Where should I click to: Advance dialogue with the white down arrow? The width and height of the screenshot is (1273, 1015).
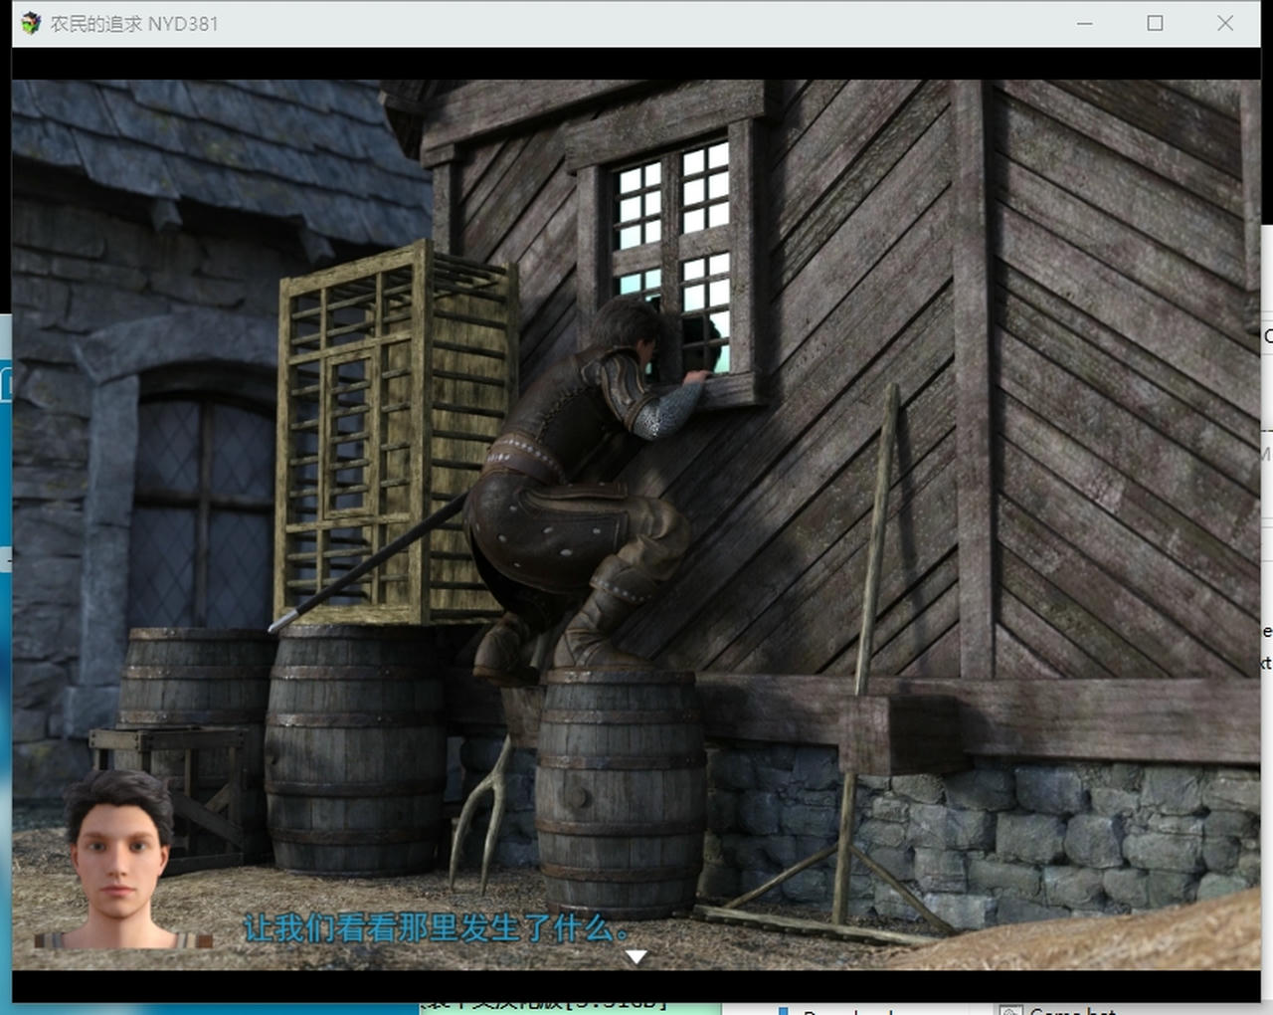click(636, 956)
